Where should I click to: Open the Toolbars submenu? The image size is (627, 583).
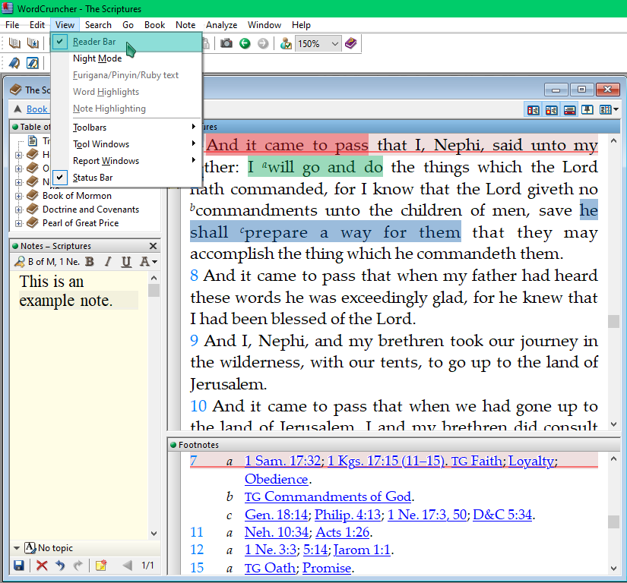[x=126, y=128]
